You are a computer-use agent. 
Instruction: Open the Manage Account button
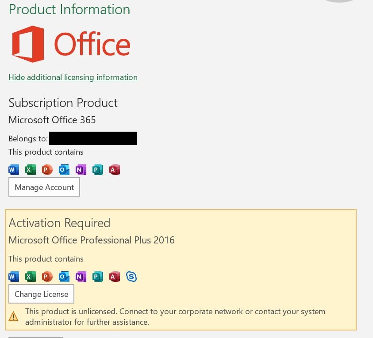click(44, 187)
